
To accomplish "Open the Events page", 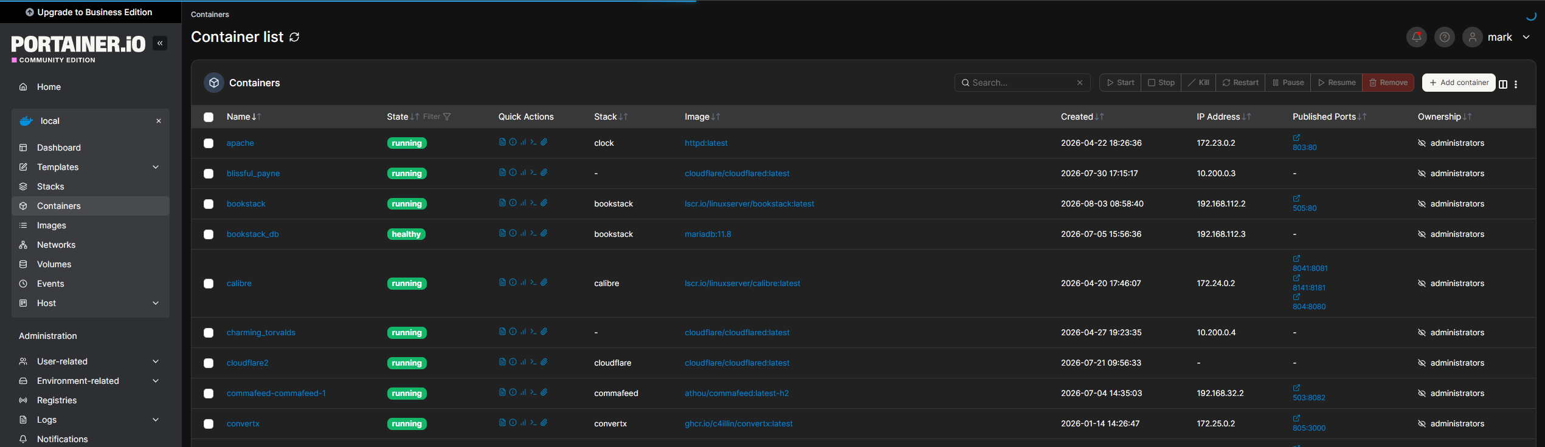I will pos(91,284).
